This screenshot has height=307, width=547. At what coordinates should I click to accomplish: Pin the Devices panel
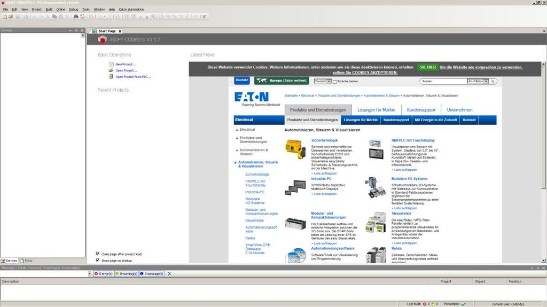tap(76, 30)
